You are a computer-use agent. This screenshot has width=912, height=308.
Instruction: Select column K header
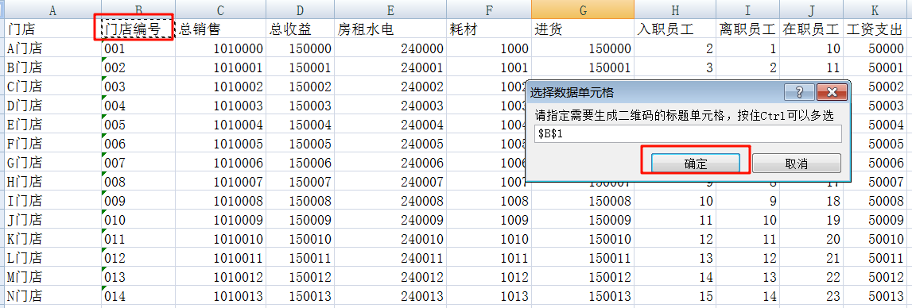(875, 10)
